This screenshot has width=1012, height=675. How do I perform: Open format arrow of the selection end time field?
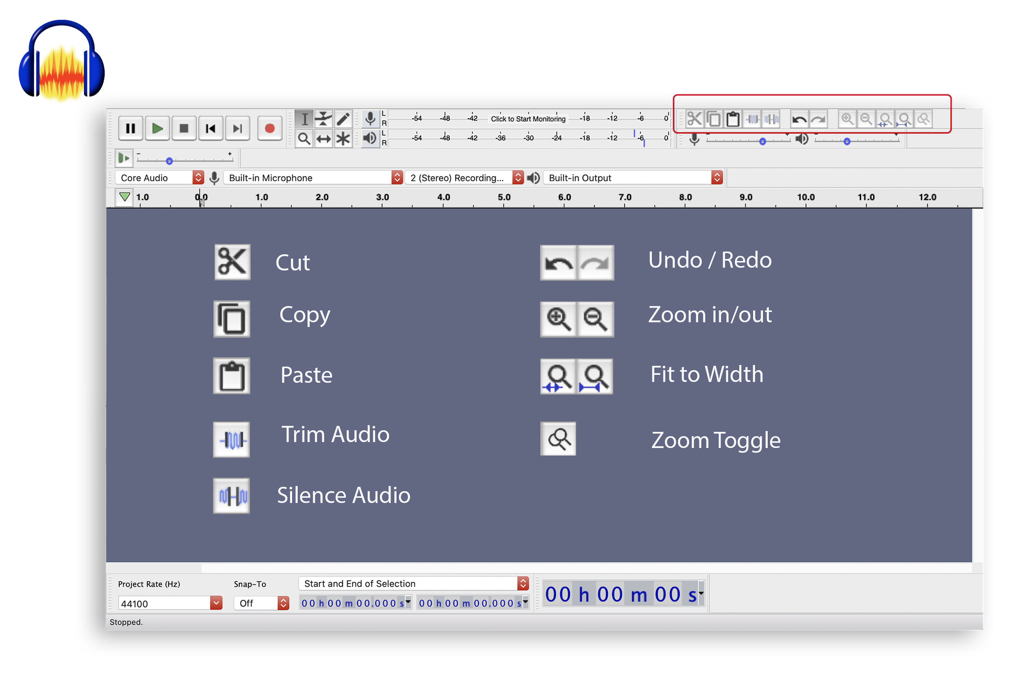pyautogui.click(x=526, y=601)
